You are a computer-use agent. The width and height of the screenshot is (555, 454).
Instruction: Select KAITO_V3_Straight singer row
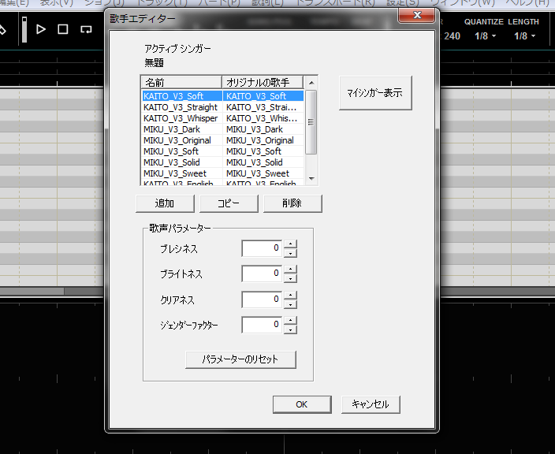[222, 107]
